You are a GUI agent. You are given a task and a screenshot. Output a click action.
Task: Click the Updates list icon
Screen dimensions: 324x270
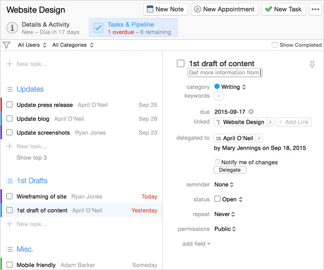click(x=9, y=89)
